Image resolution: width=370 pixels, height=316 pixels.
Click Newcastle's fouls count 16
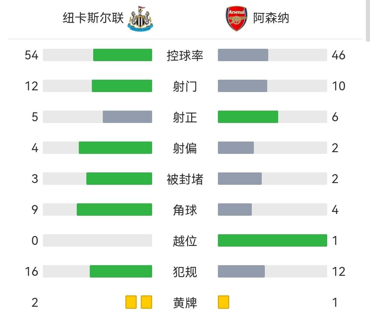click(32, 272)
